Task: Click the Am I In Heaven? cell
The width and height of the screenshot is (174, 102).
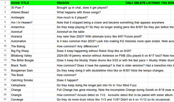Action: (22, 22)
